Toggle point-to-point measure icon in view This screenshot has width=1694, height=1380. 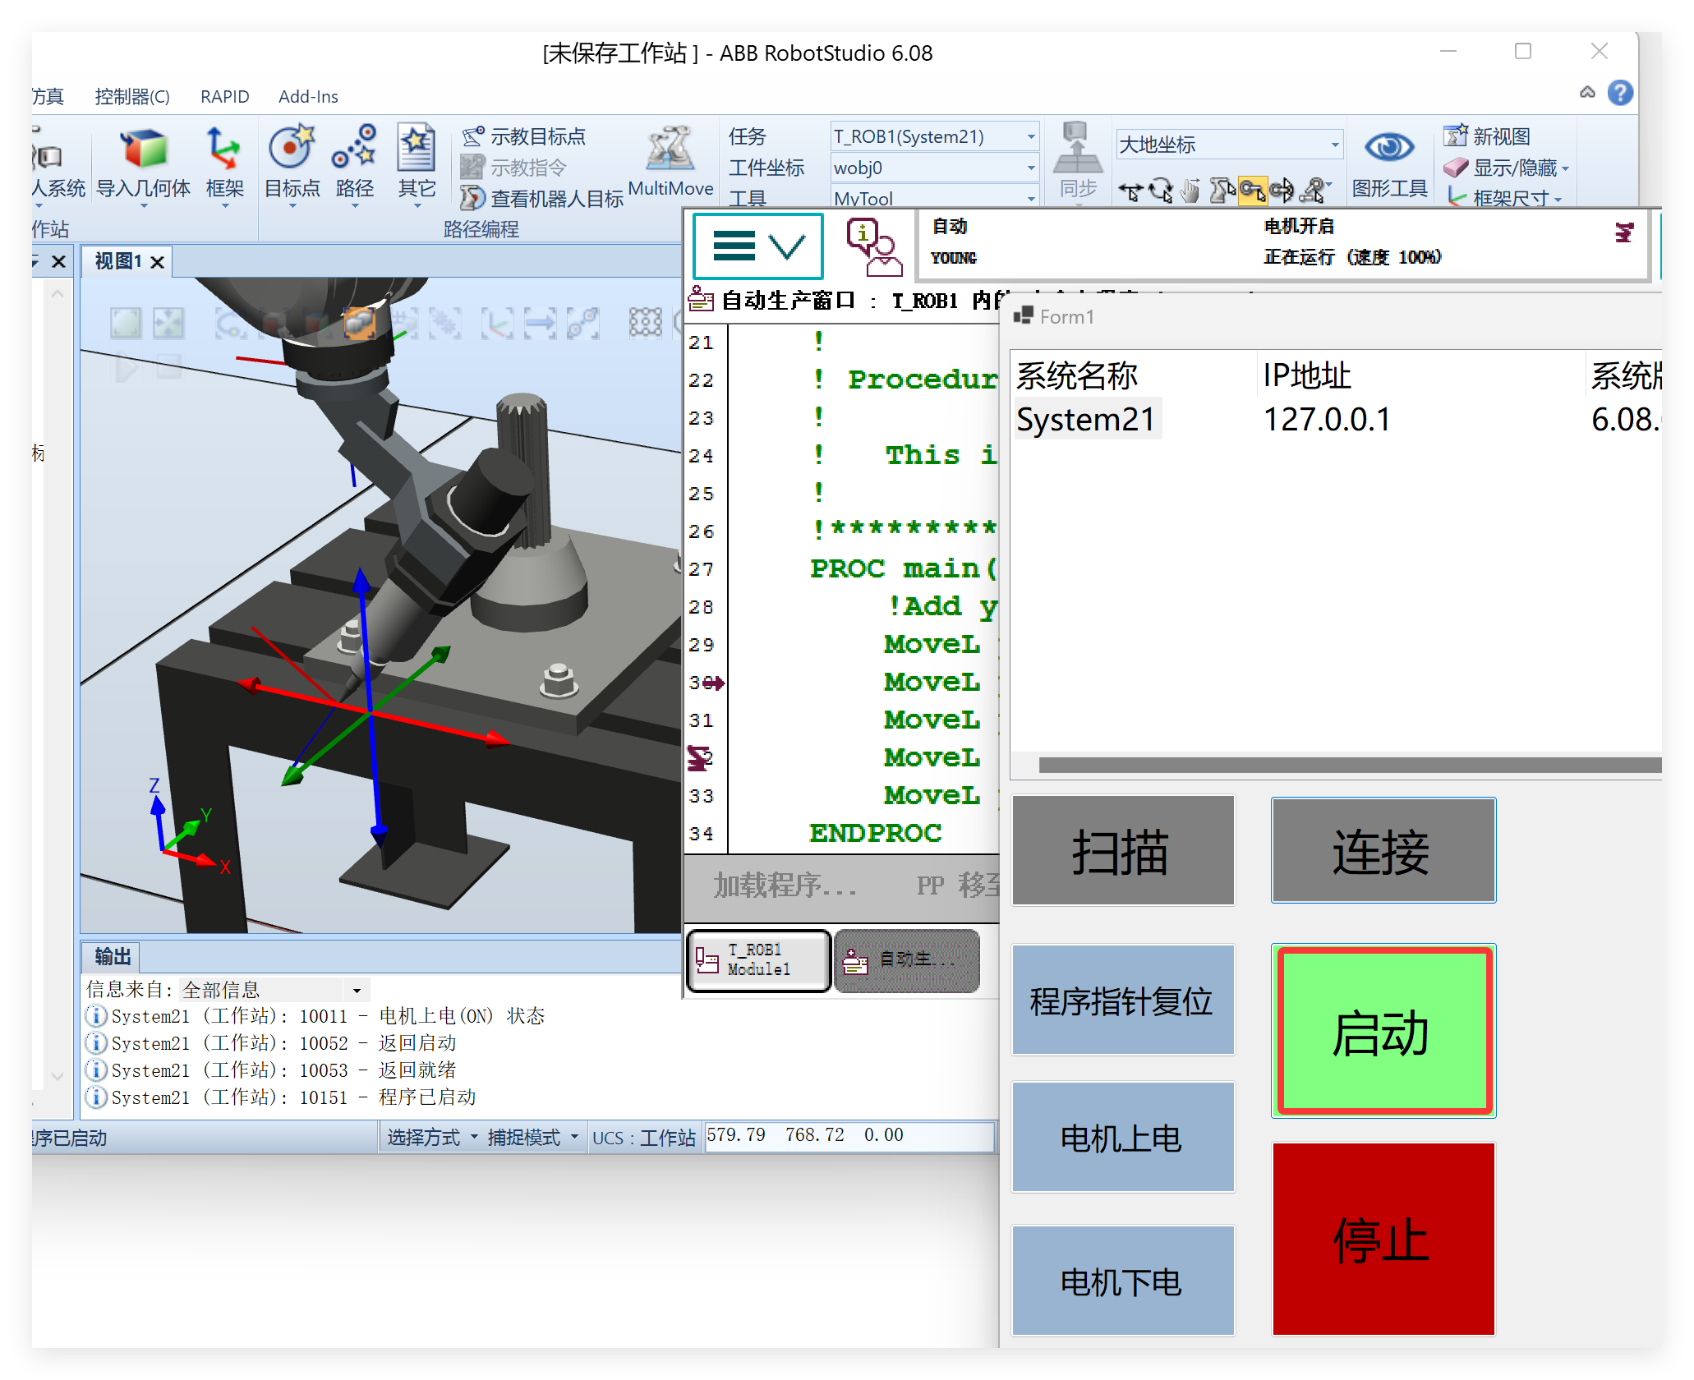tap(582, 323)
